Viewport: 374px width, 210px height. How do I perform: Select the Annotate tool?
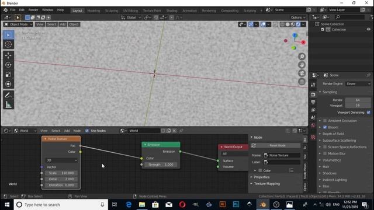8,95
